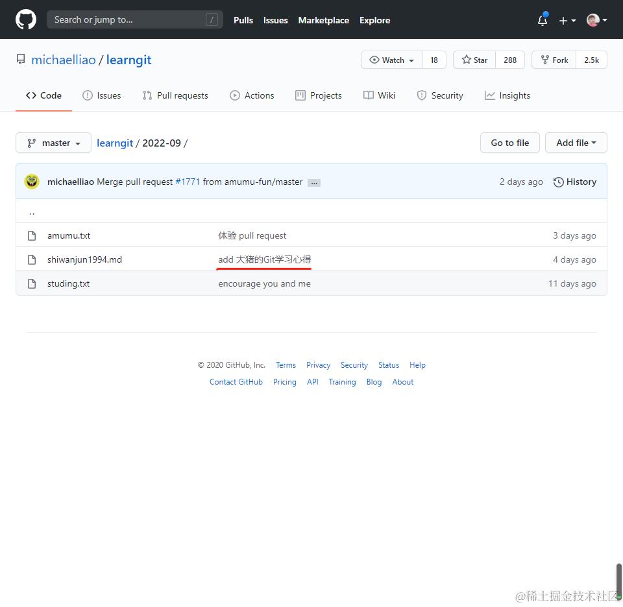Screen dimensions: 623x607
Task: Click the page vertical scrollbar thumb
Action: pyautogui.click(x=618, y=581)
